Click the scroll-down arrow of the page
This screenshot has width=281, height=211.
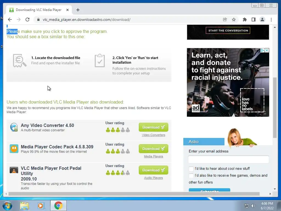point(275,189)
